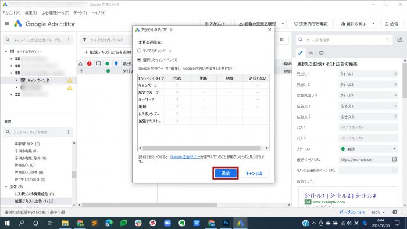Click the 見出し 1 field

tap(368, 74)
